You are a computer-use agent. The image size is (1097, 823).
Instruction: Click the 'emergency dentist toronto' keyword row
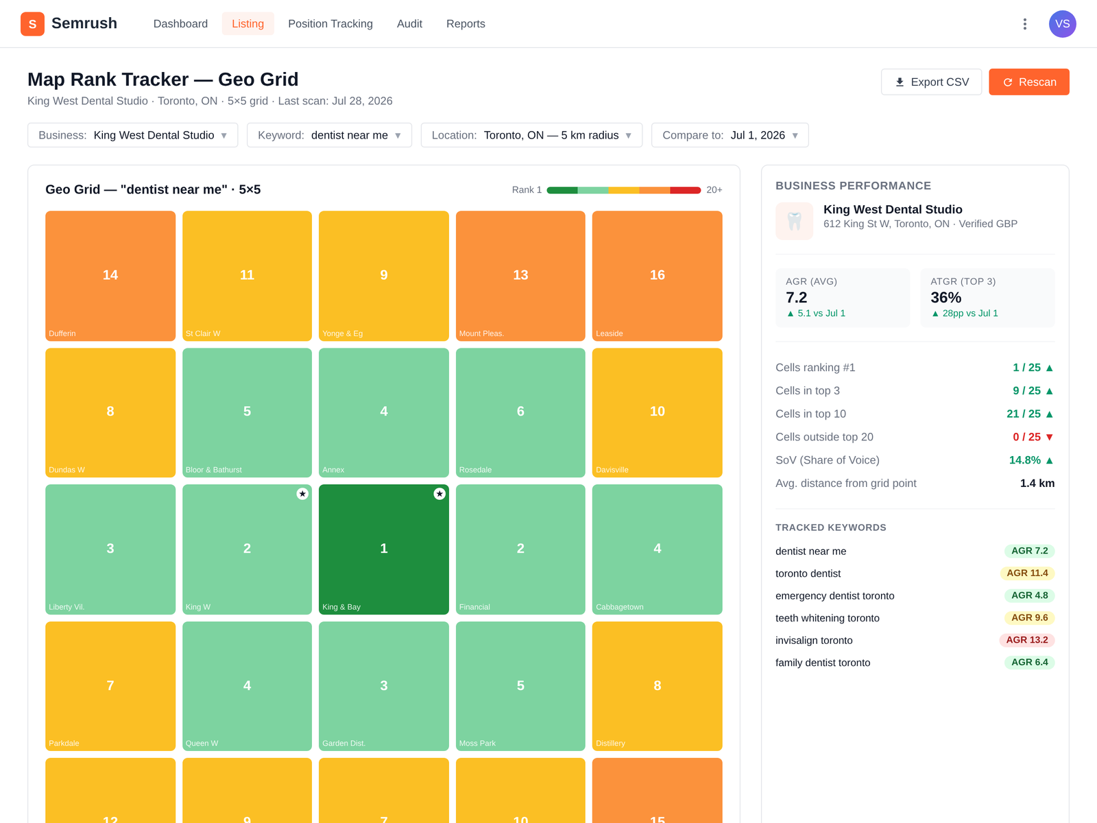tap(915, 595)
